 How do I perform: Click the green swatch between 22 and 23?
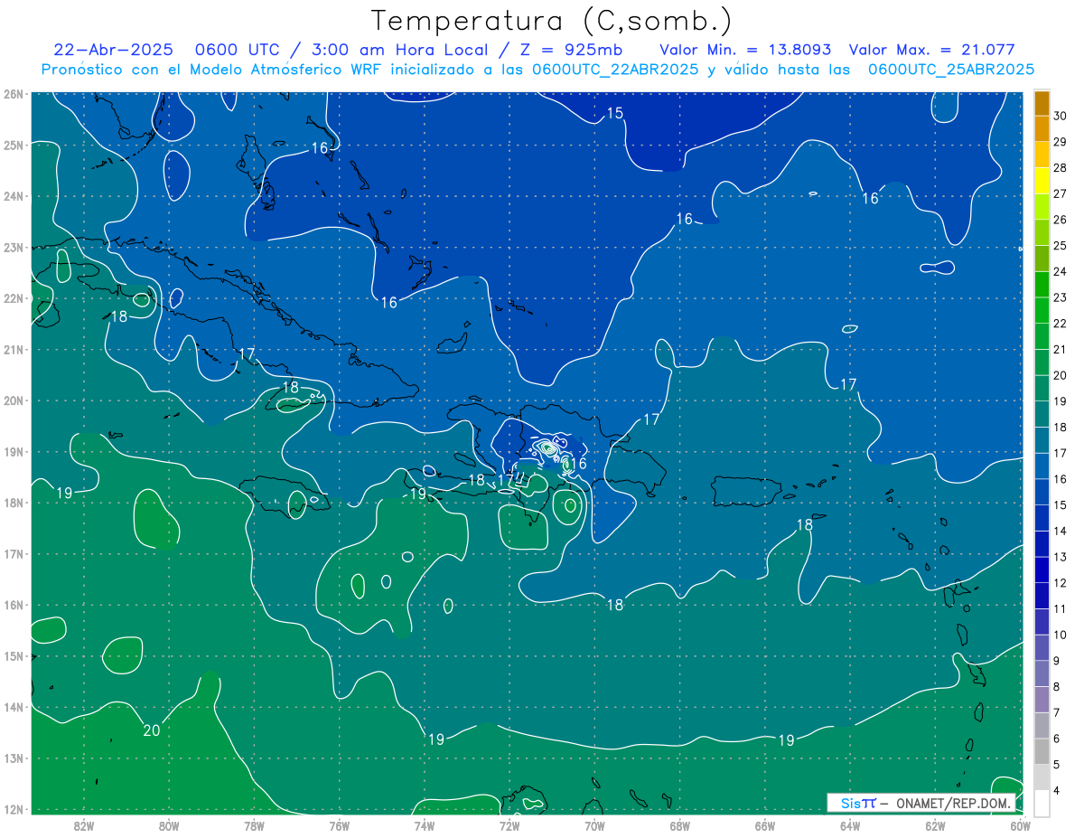tap(1042, 310)
